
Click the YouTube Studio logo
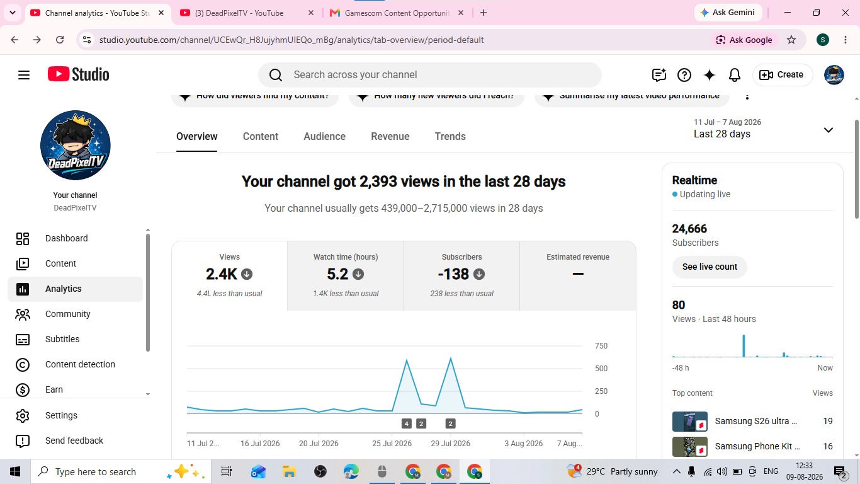click(x=79, y=74)
